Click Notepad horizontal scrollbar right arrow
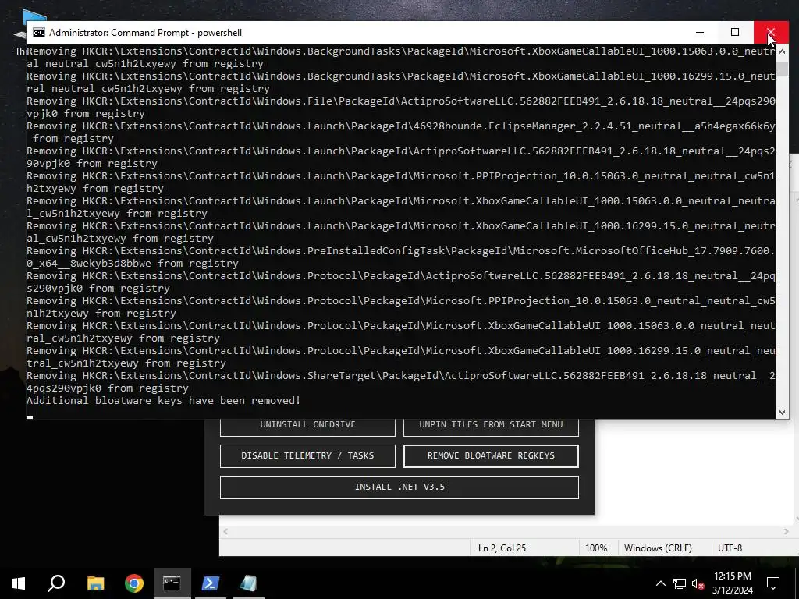Image resolution: width=799 pixels, height=599 pixels. (x=785, y=531)
